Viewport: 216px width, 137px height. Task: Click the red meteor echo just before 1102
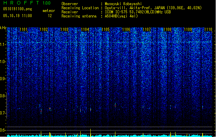click(x=41, y=111)
